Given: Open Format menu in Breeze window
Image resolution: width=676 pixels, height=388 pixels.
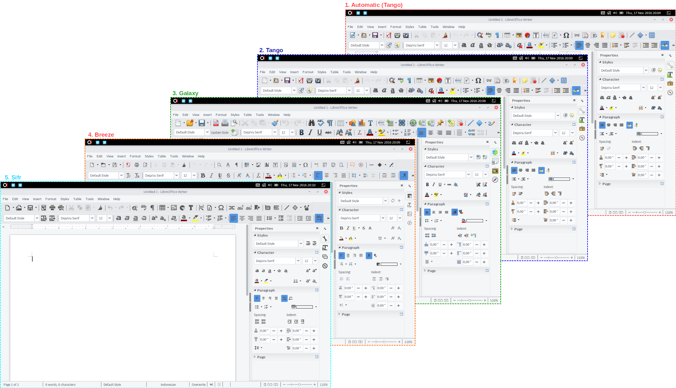Looking at the screenshot, I should [x=135, y=156].
